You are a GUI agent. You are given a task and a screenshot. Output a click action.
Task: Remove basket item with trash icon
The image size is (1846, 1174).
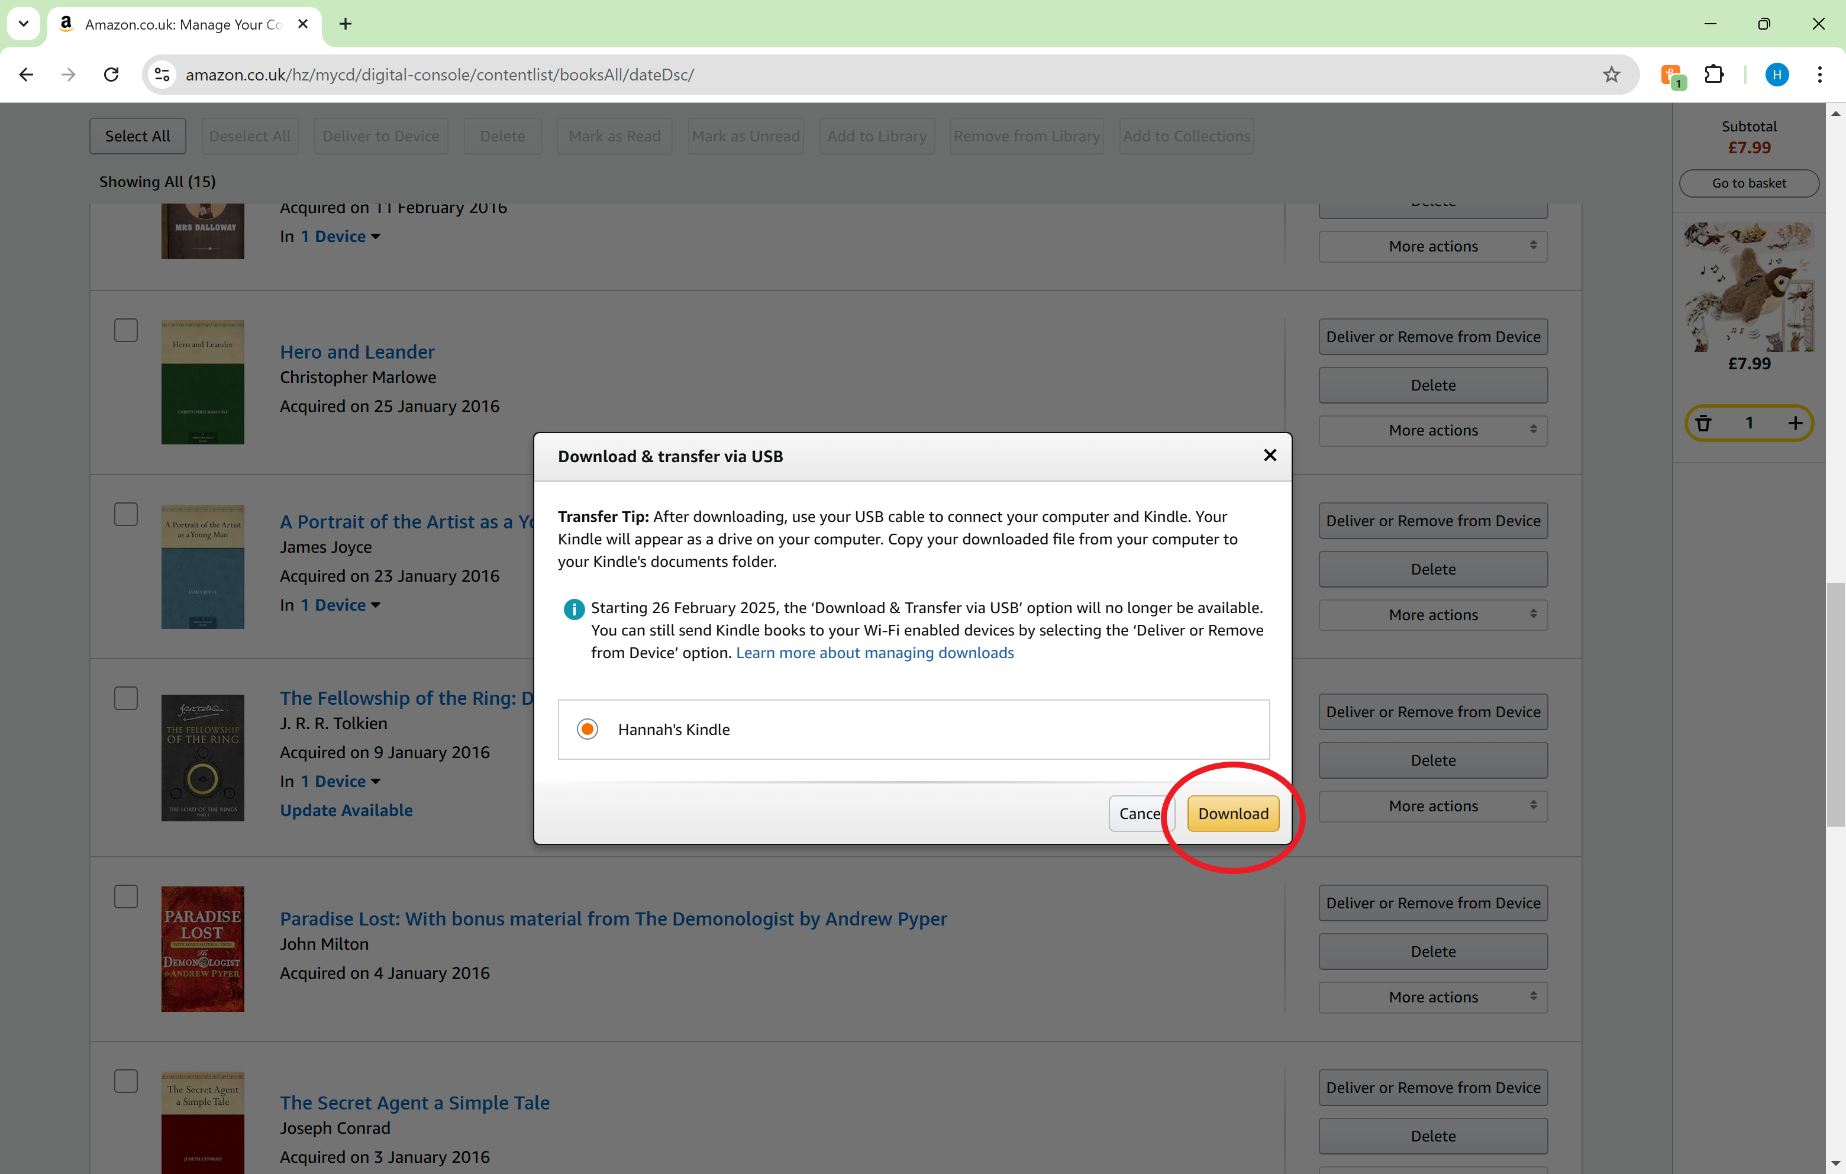[1703, 422]
